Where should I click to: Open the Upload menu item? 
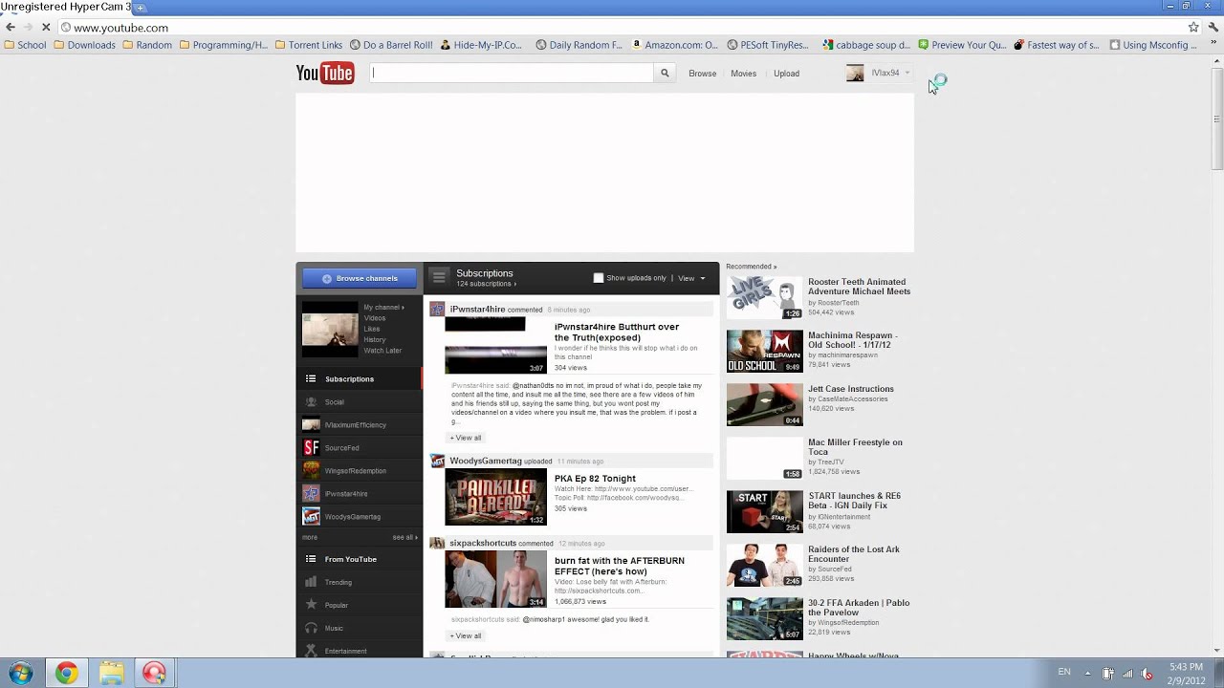click(786, 74)
